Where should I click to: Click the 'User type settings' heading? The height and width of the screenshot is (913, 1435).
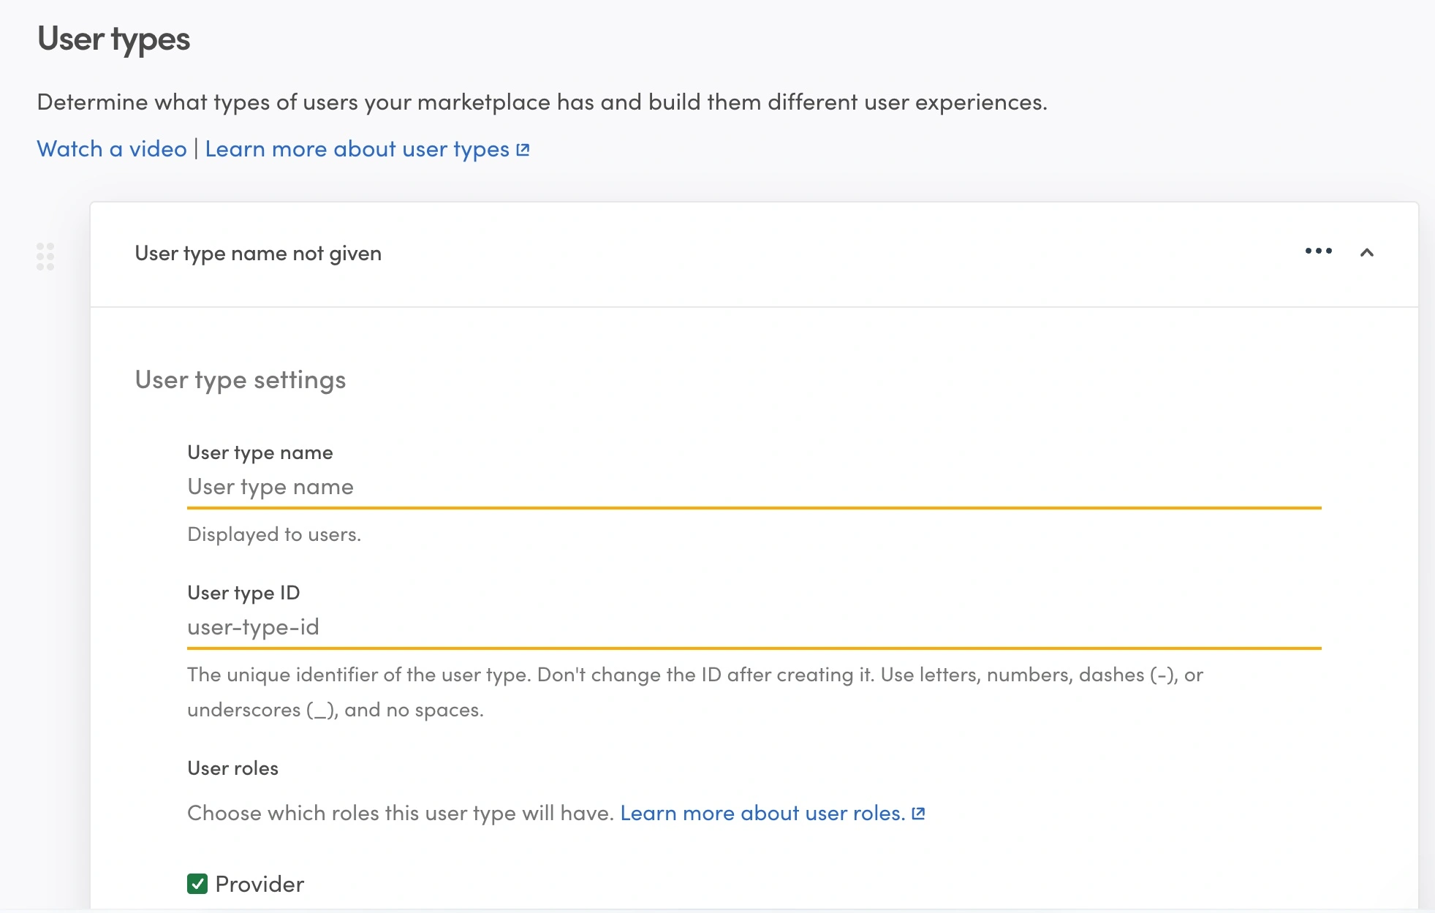coord(241,380)
